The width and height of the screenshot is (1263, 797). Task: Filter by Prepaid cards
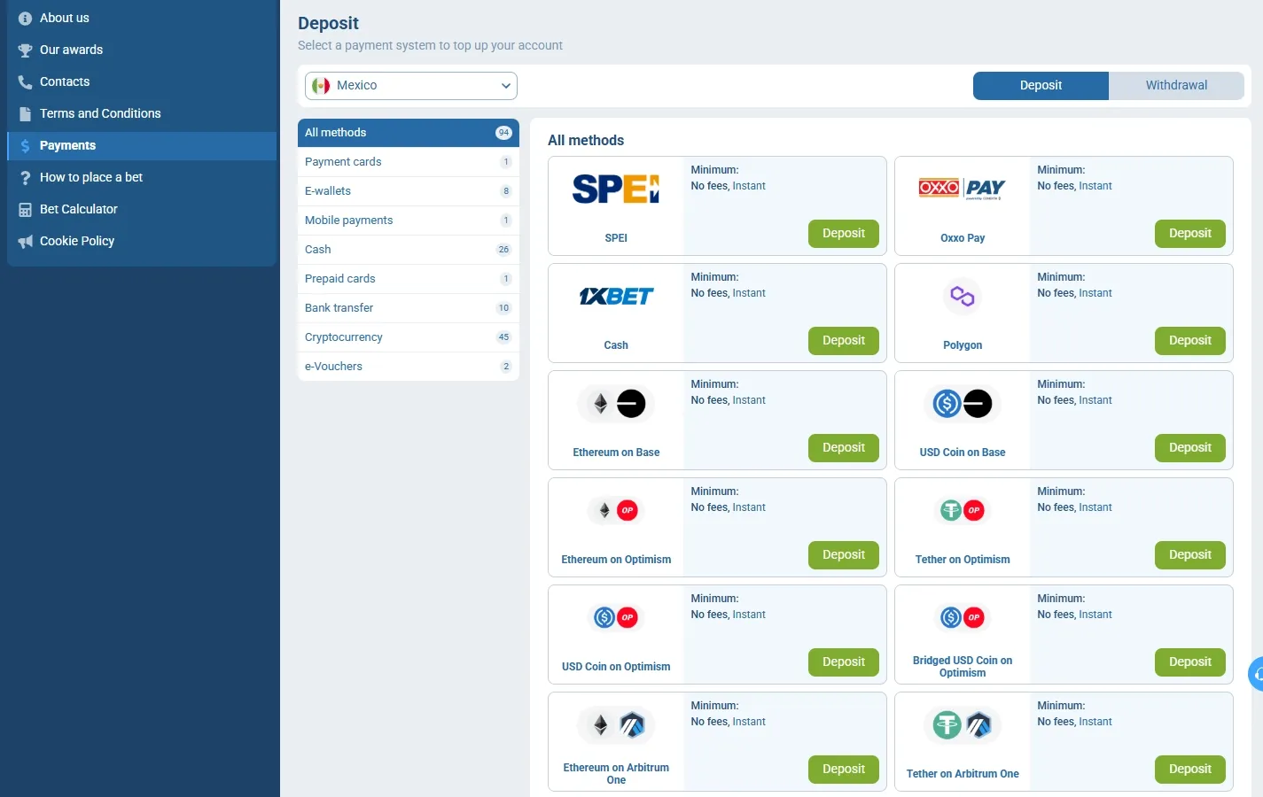[409, 279]
